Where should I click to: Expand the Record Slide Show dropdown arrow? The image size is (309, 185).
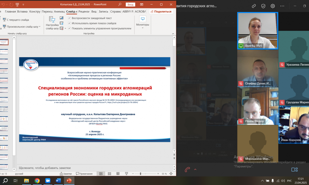pos(66,28)
